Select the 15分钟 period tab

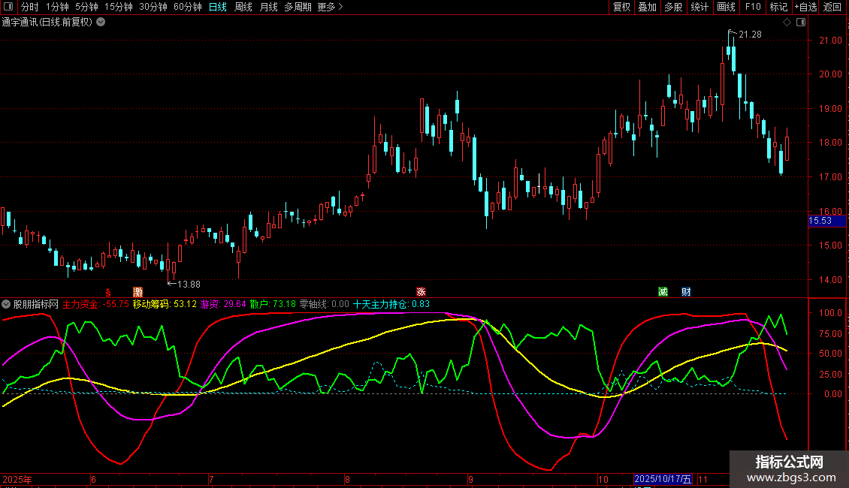119,7
